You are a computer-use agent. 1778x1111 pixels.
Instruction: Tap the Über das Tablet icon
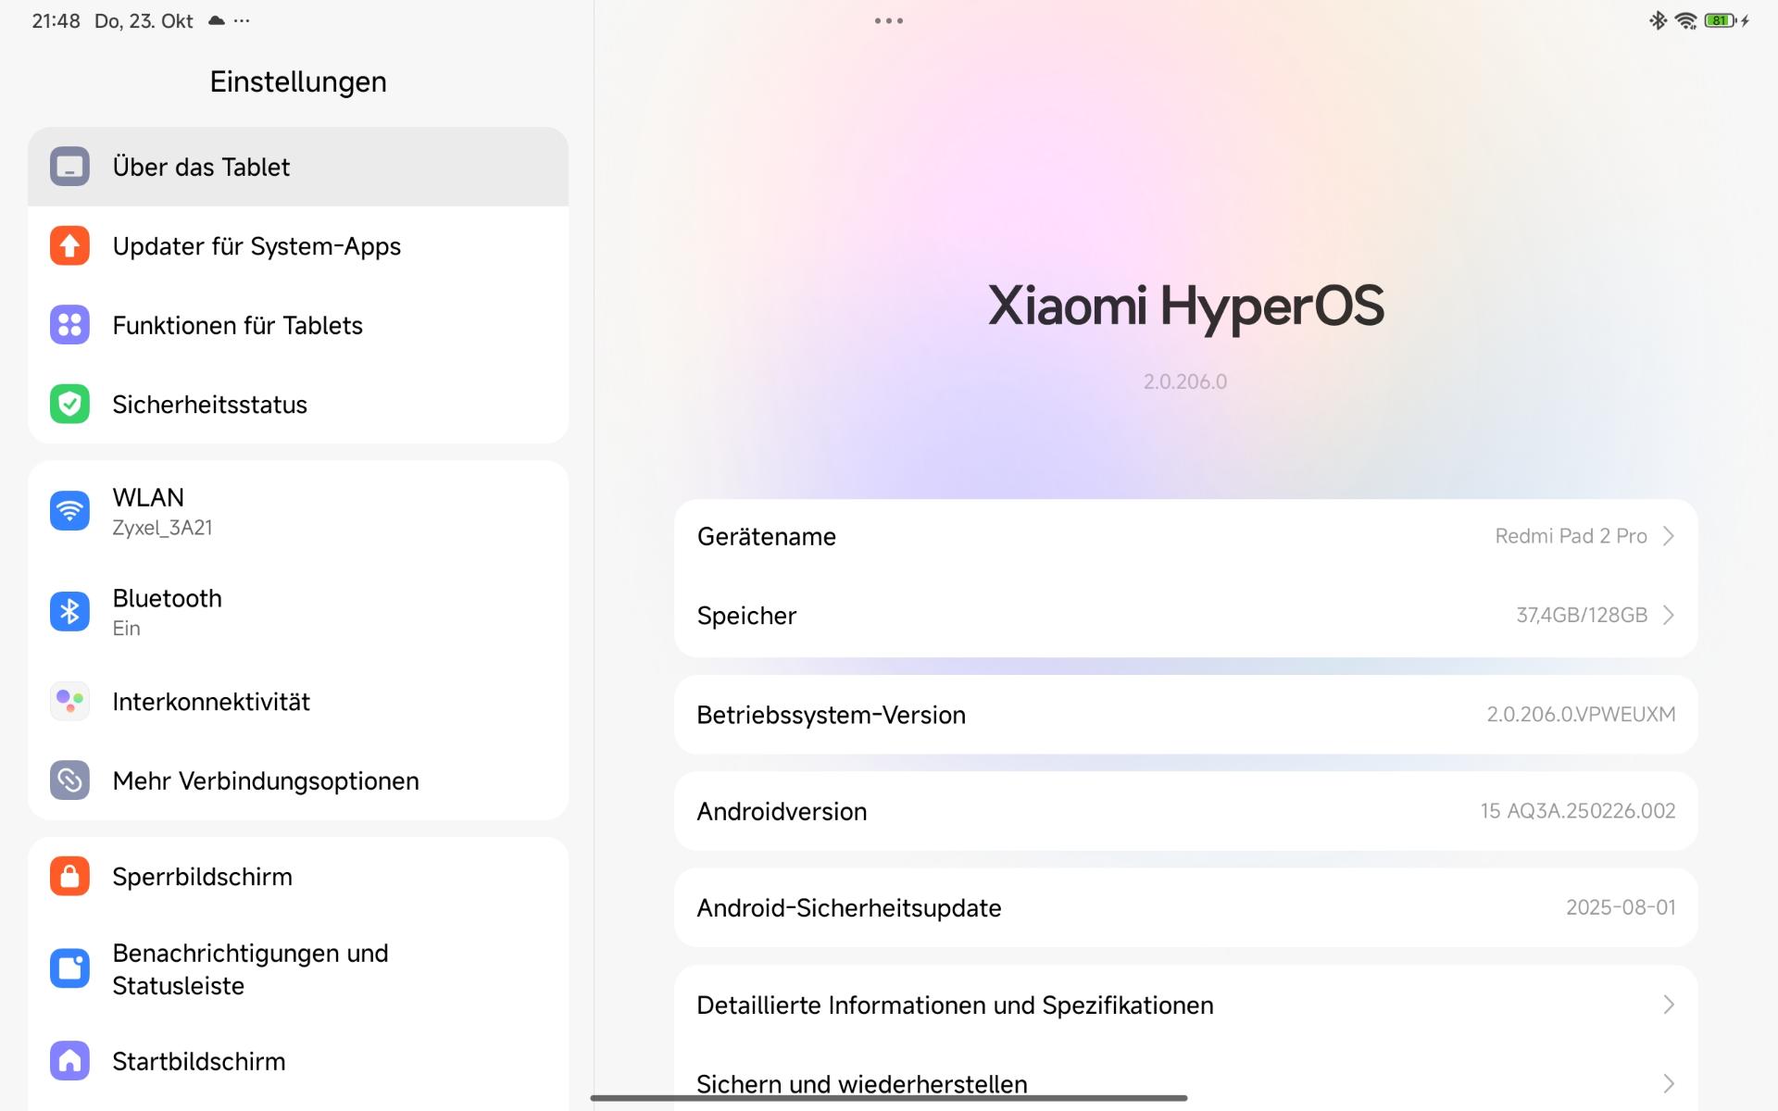(x=69, y=167)
